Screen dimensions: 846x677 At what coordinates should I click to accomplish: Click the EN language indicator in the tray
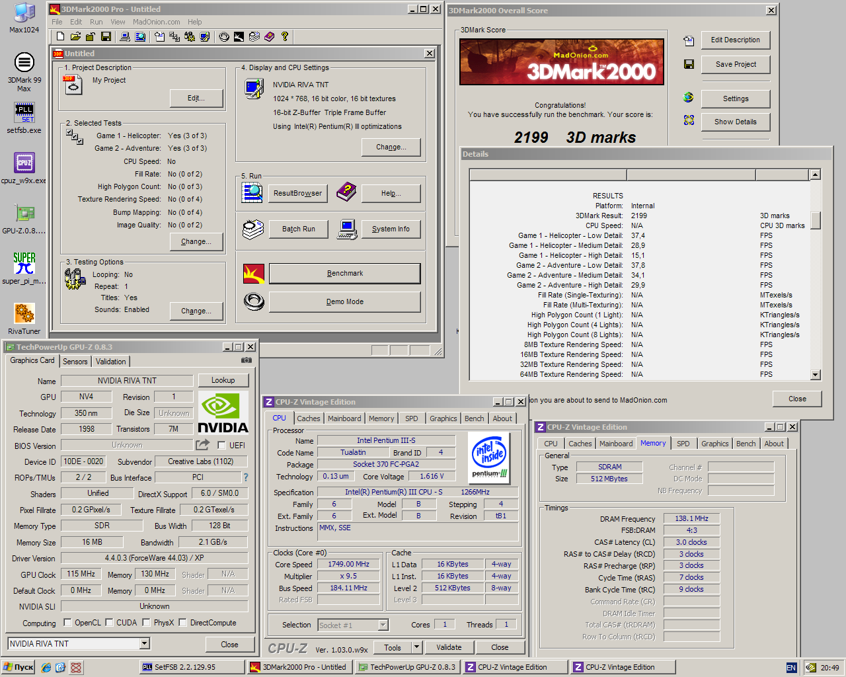[790, 668]
